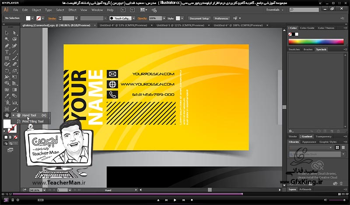Set paint mode to Color
The height and width of the screenshot is (205, 350).
click(6, 137)
